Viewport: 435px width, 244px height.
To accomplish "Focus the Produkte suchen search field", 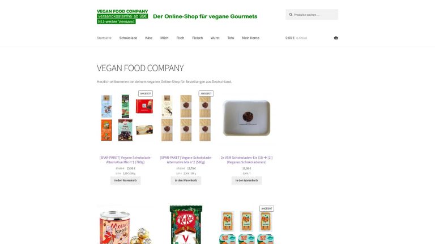I will 312,15.
